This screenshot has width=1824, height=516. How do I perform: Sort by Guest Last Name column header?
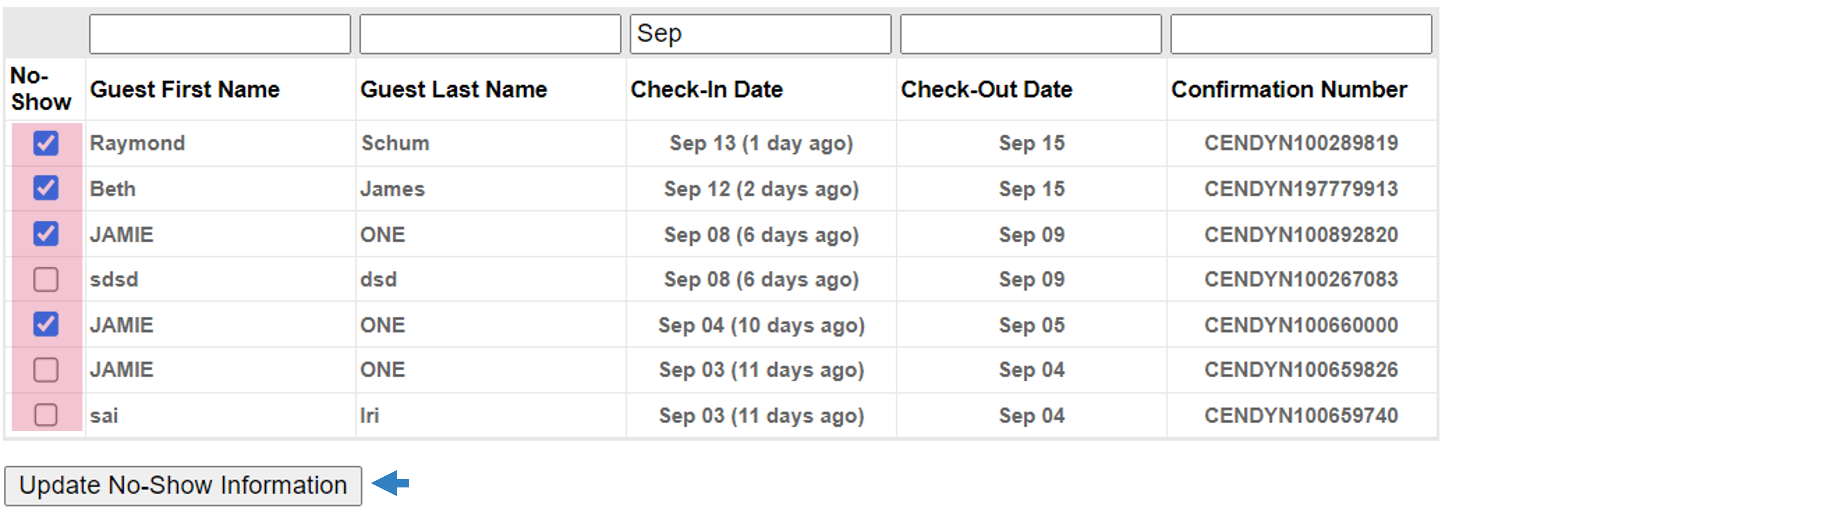(x=454, y=90)
